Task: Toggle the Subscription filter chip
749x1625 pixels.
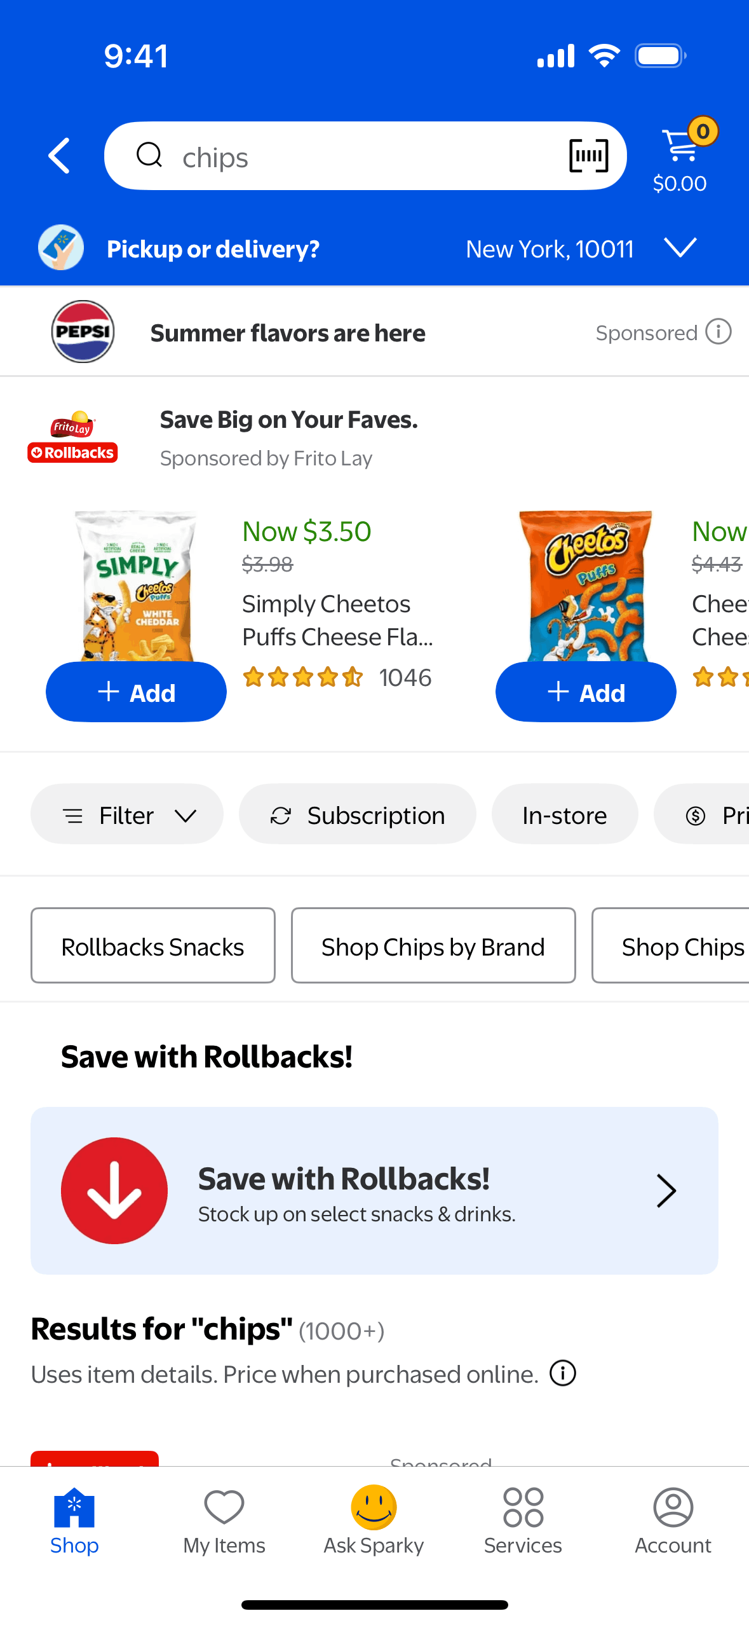Action: click(357, 815)
